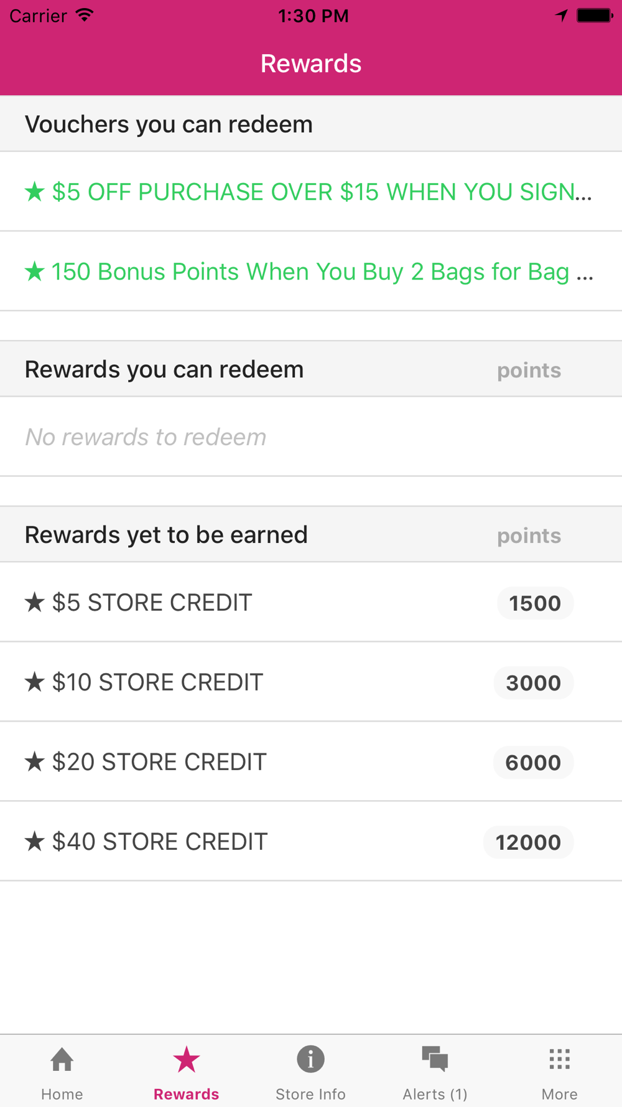Screen dimensions: 622x1107
Task: Open the Store Info circle icon
Action: (x=310, y=1058)
